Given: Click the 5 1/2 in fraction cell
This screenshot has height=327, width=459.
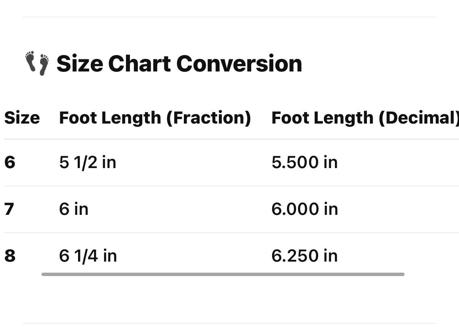Looking at the screenshot, I should (x=88, y=162).
